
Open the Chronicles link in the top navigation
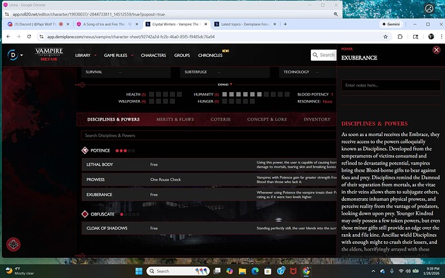210,55
